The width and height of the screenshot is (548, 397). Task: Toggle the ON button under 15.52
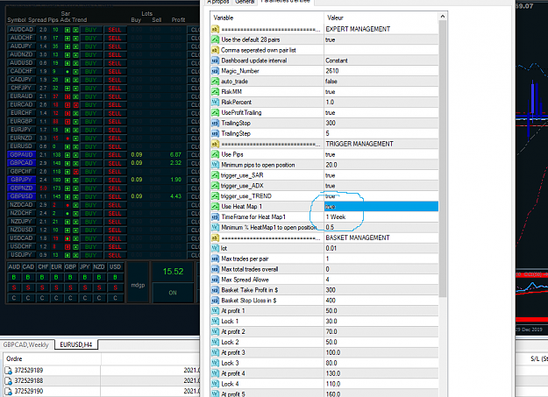(173, 293)
